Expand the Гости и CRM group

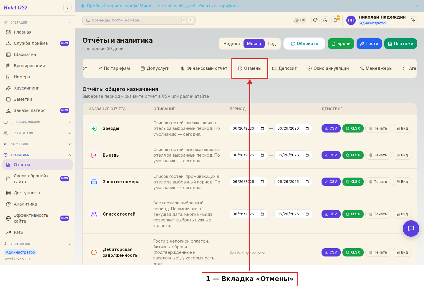pyautogui.click(x=37, y=133)
